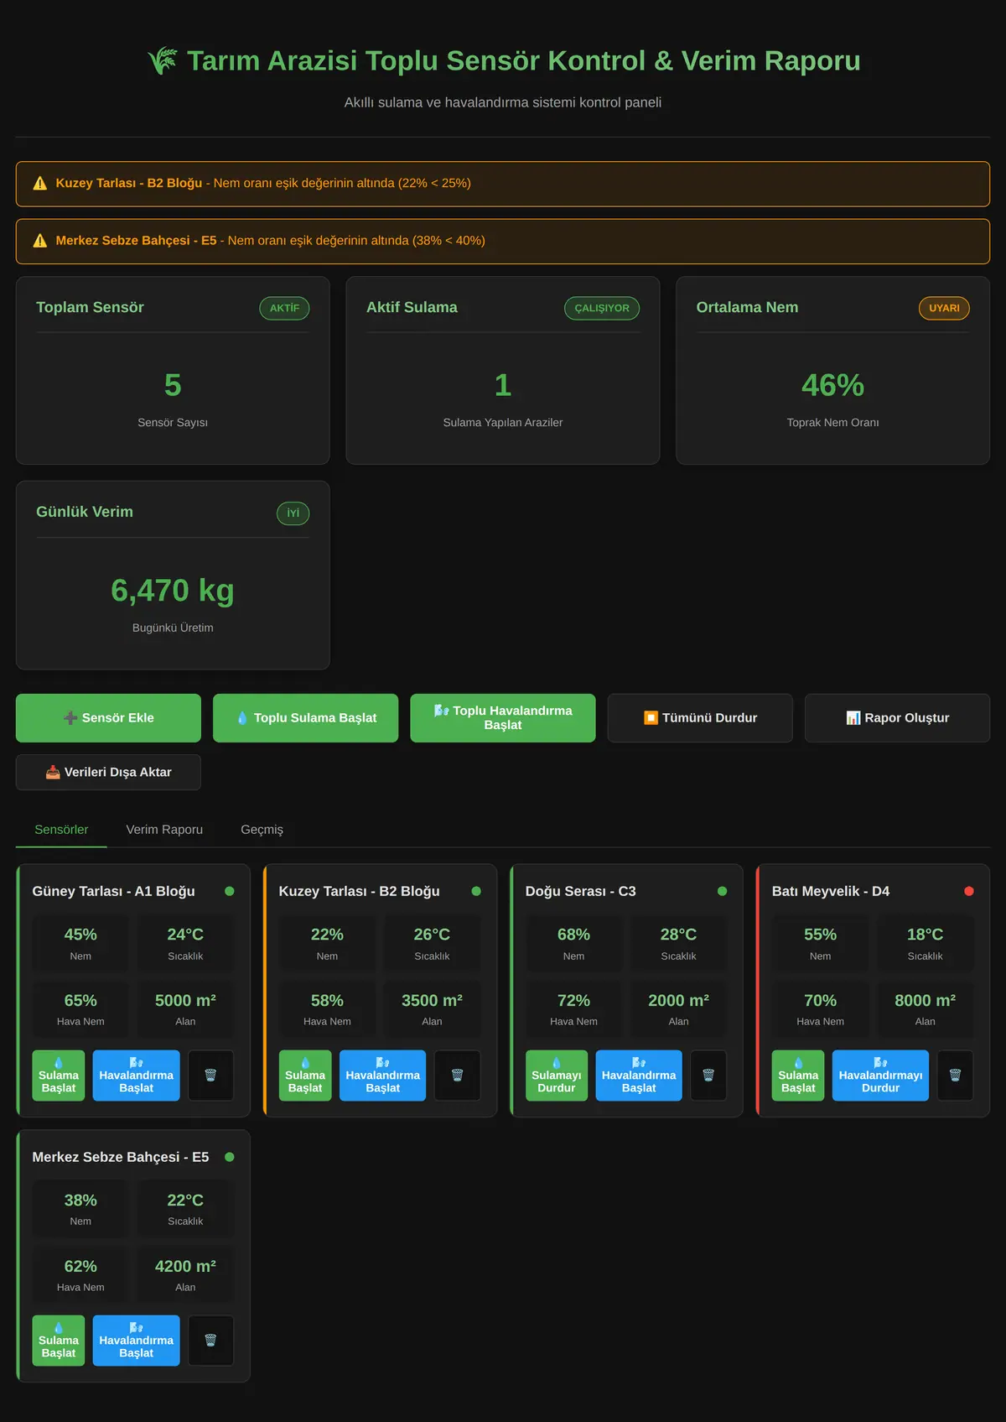
Task: Click the wheat logo icon in header
Action: click(163, 60)
